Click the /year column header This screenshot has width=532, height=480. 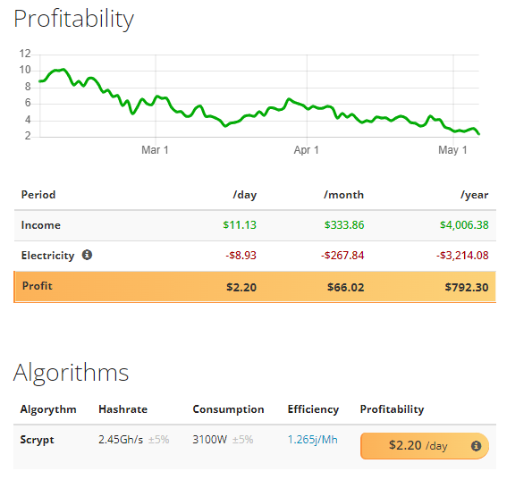tap(474, 195)
